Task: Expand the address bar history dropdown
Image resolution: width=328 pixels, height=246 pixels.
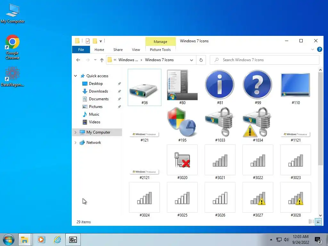Action: (192, 60)
